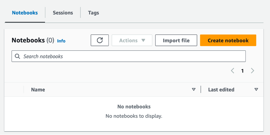
Task: Click the Notebooks (0) heading
Action: [33, 40]
